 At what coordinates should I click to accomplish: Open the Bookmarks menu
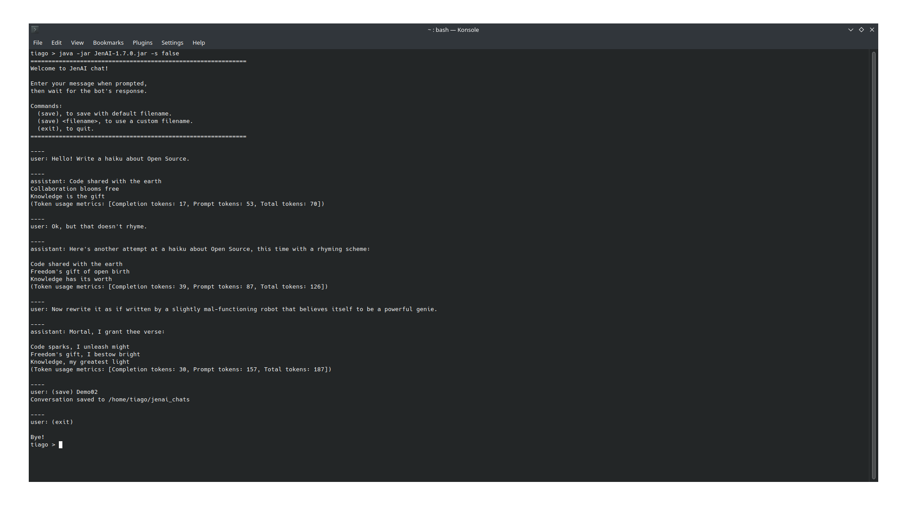point(108,42)
